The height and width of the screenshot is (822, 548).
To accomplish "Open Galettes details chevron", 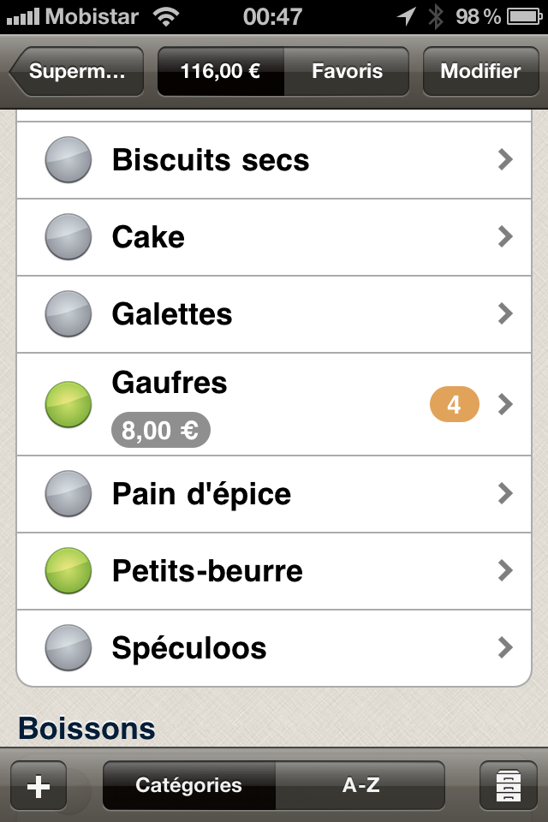I will point(505,314).
